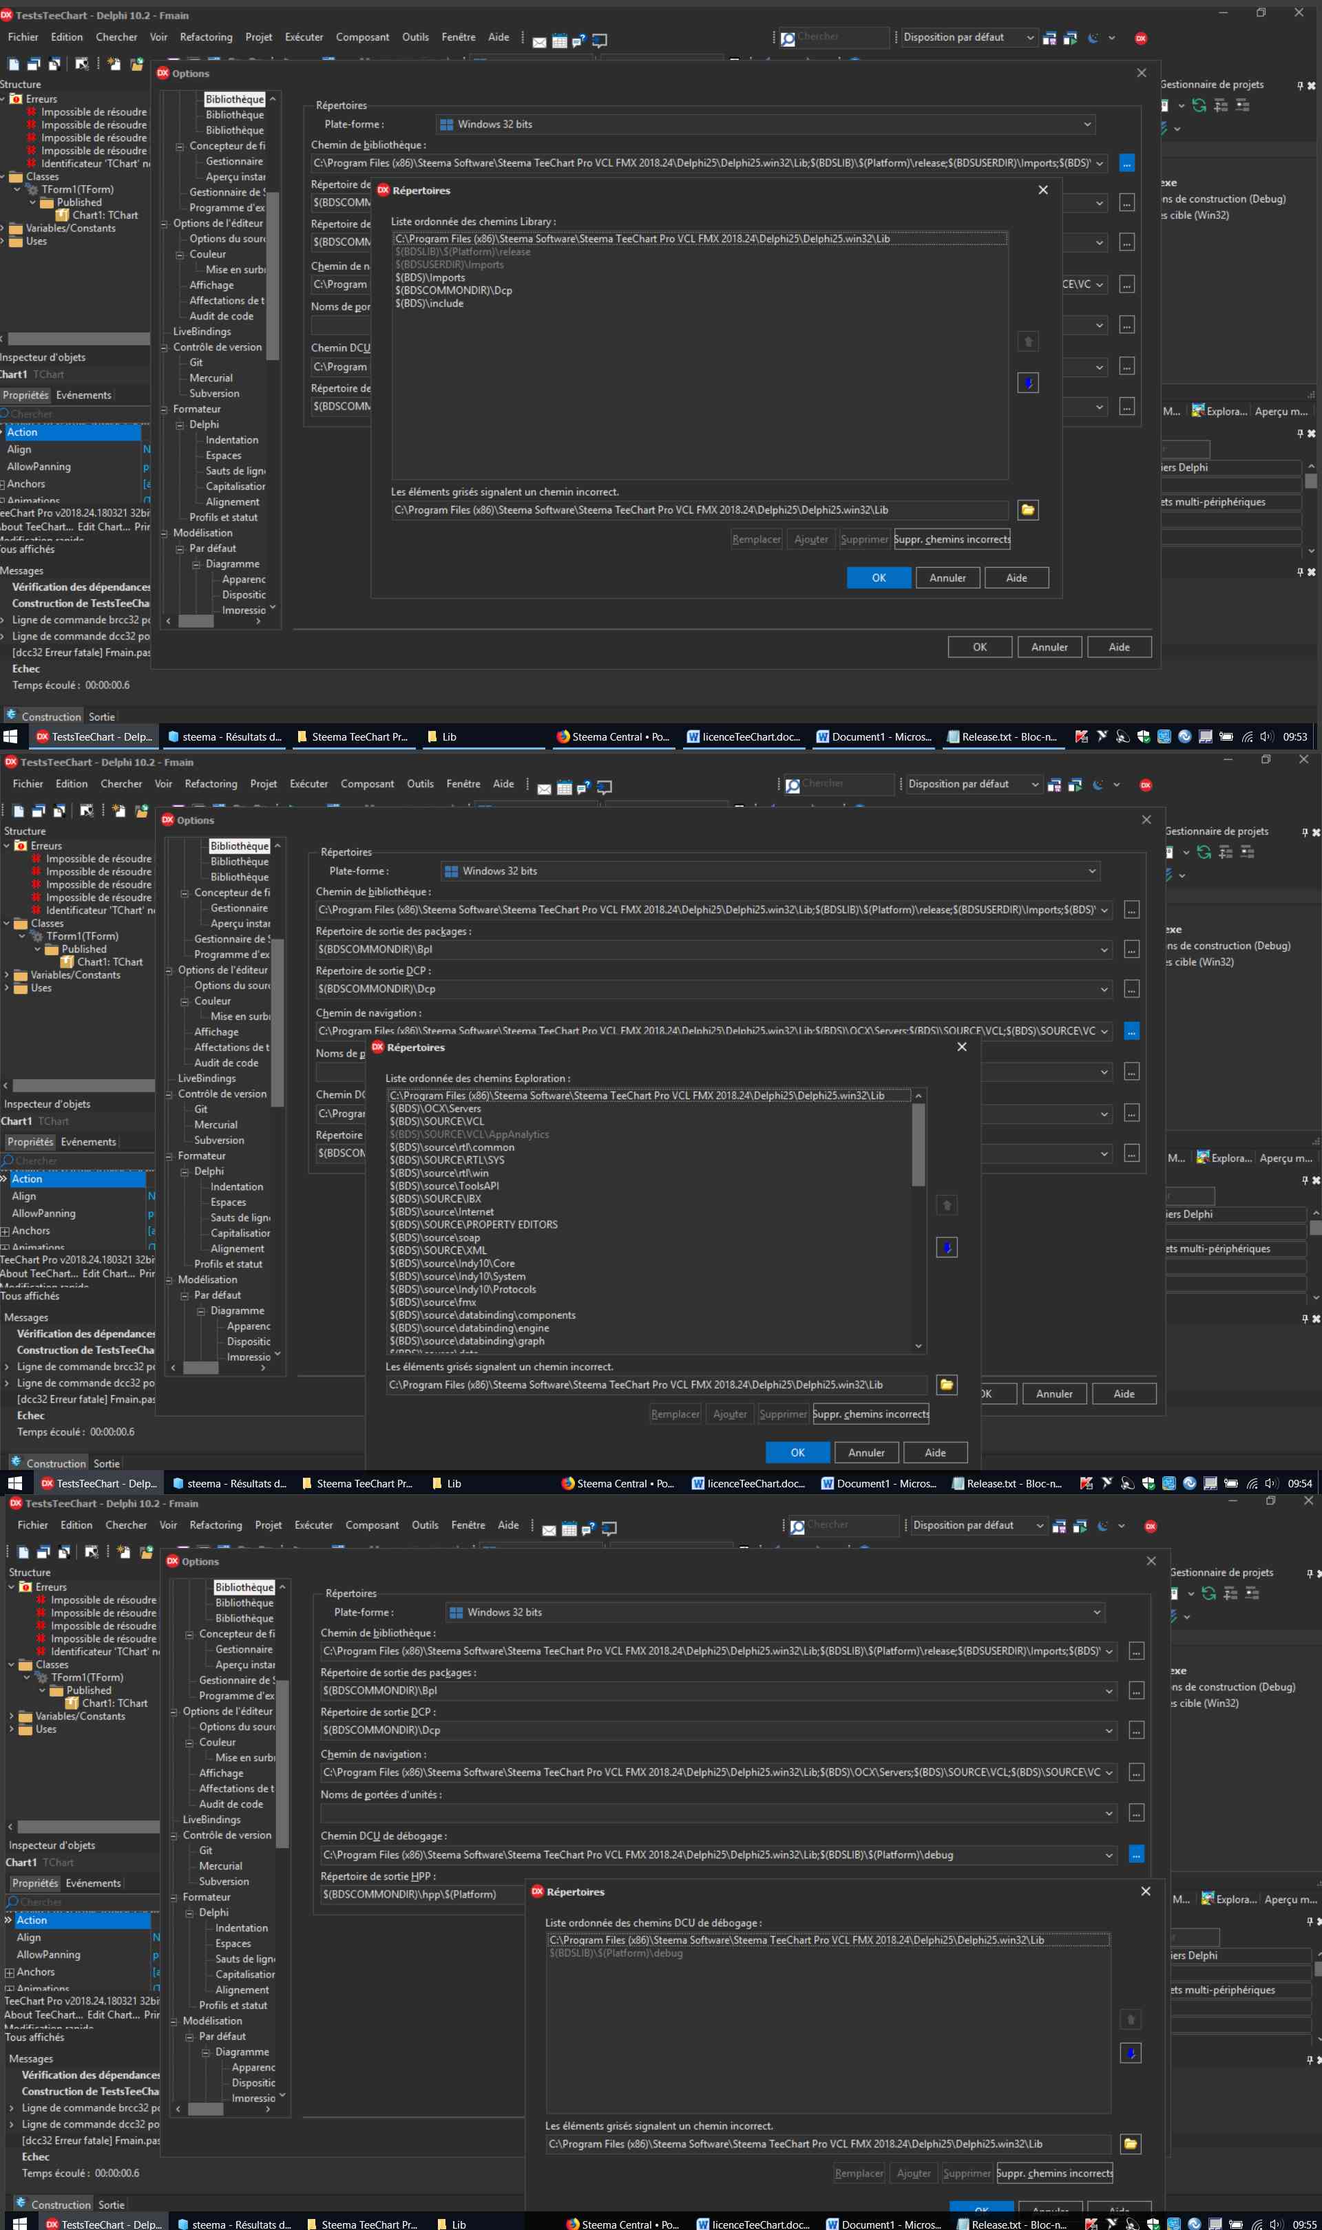1322x2230 pixels.
Task: Click path edit field in DCU de débogage dialog
Action: pyautogui.click(x=828, y=2145)
